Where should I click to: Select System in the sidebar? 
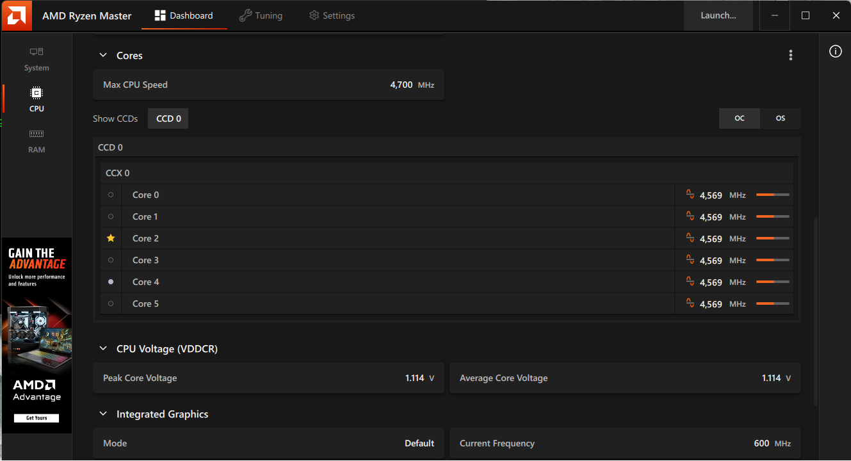click(x=36, y=59)
